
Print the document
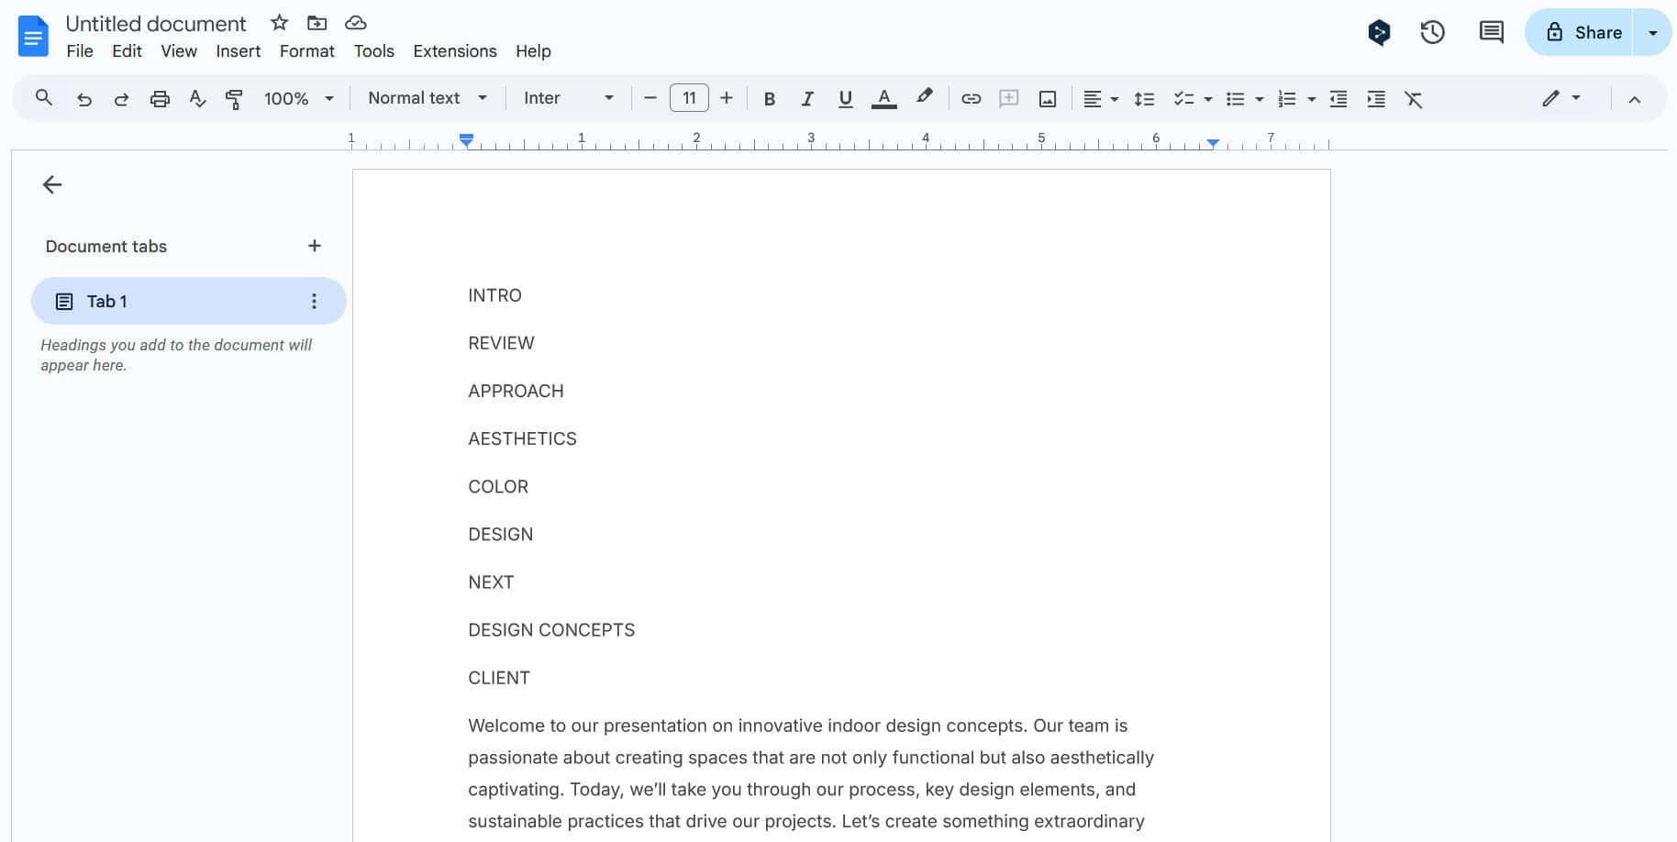[160, 98]
